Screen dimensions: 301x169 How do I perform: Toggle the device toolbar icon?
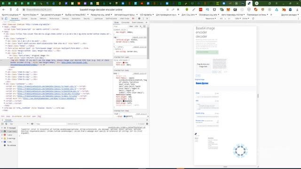coord(6,19)
